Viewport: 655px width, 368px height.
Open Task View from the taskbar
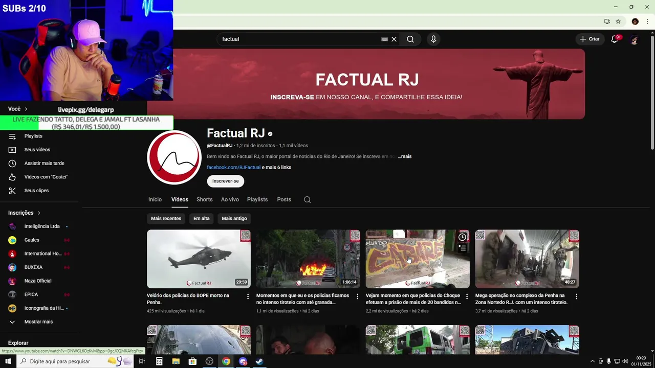(x=142, y=361)
